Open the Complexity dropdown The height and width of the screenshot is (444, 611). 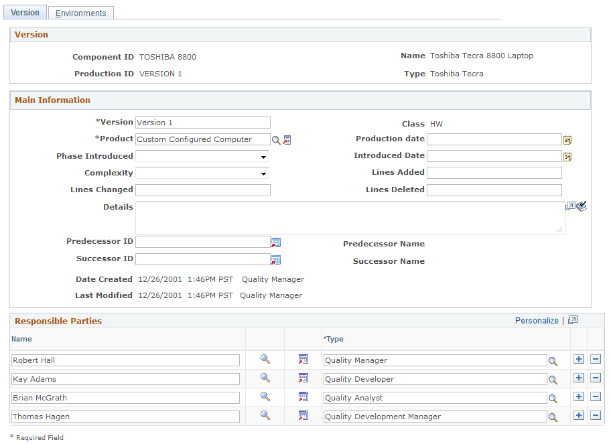click(x=263, y=173)
